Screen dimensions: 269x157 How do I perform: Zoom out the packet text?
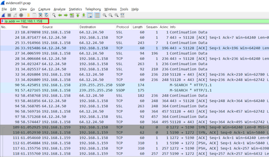click(111, 15)
